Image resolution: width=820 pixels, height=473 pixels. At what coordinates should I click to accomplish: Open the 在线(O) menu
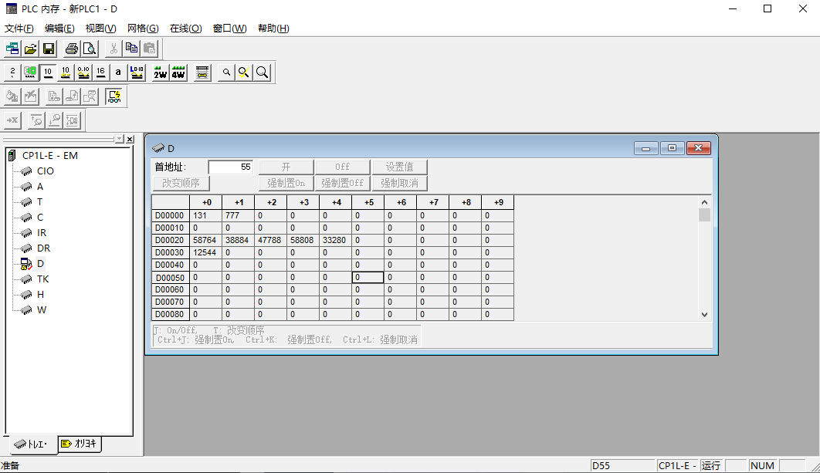point(185,29)
